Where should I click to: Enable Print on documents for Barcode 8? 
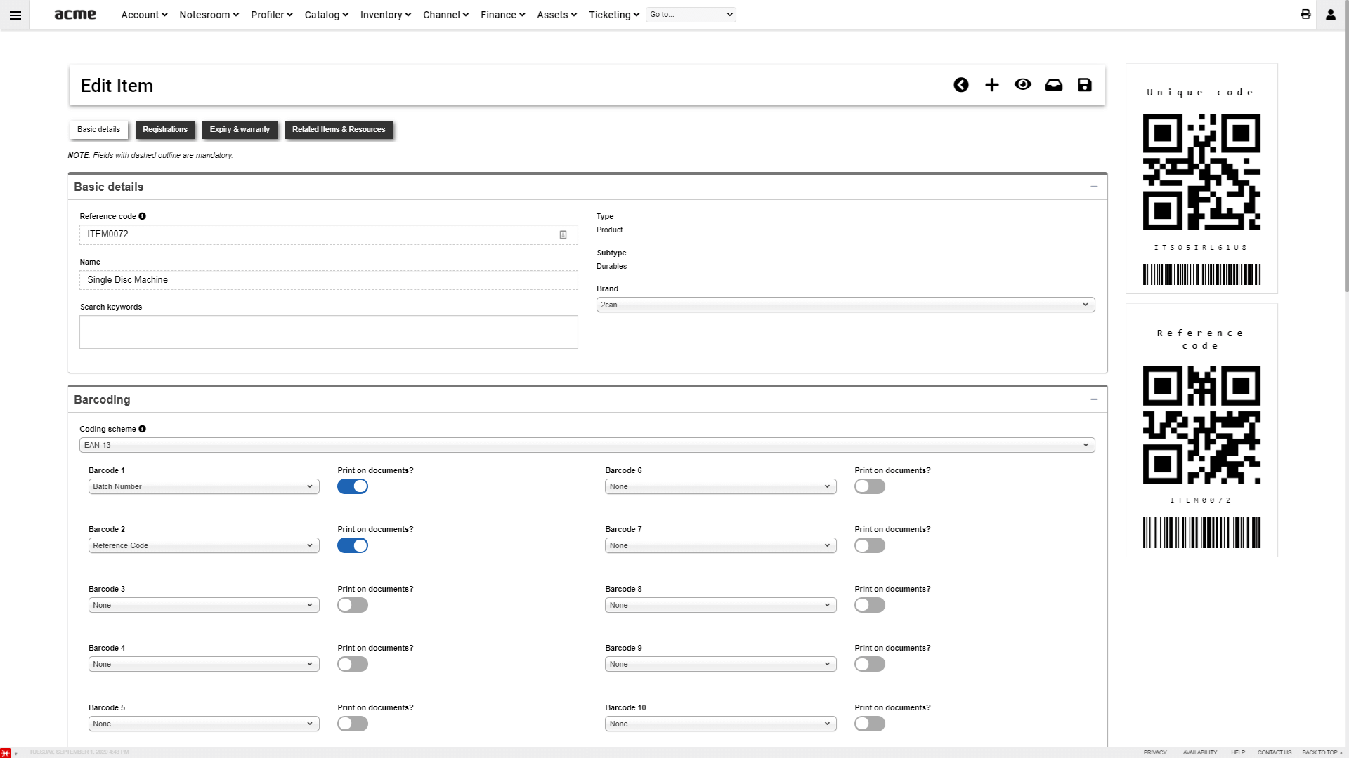coord(870,605)
